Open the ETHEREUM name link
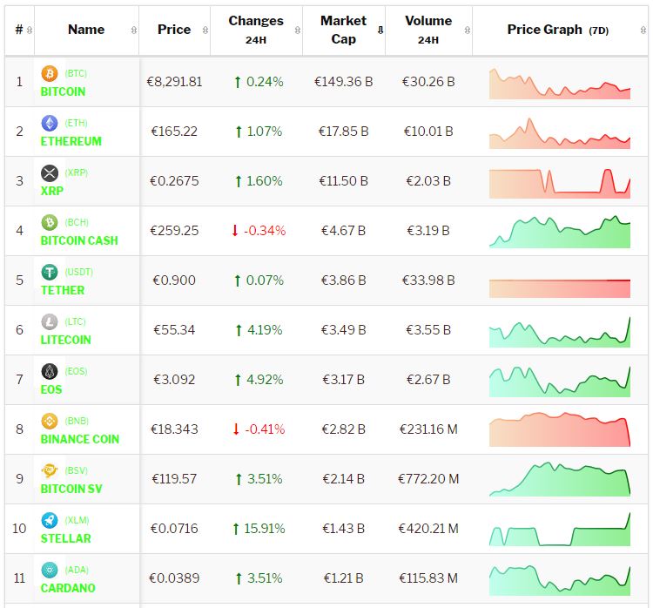This screenshot has width=653, height=608. tap(71, 141)
